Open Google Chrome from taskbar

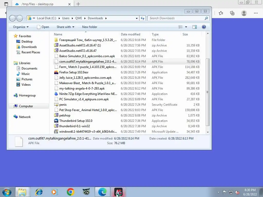click(70, 192)
